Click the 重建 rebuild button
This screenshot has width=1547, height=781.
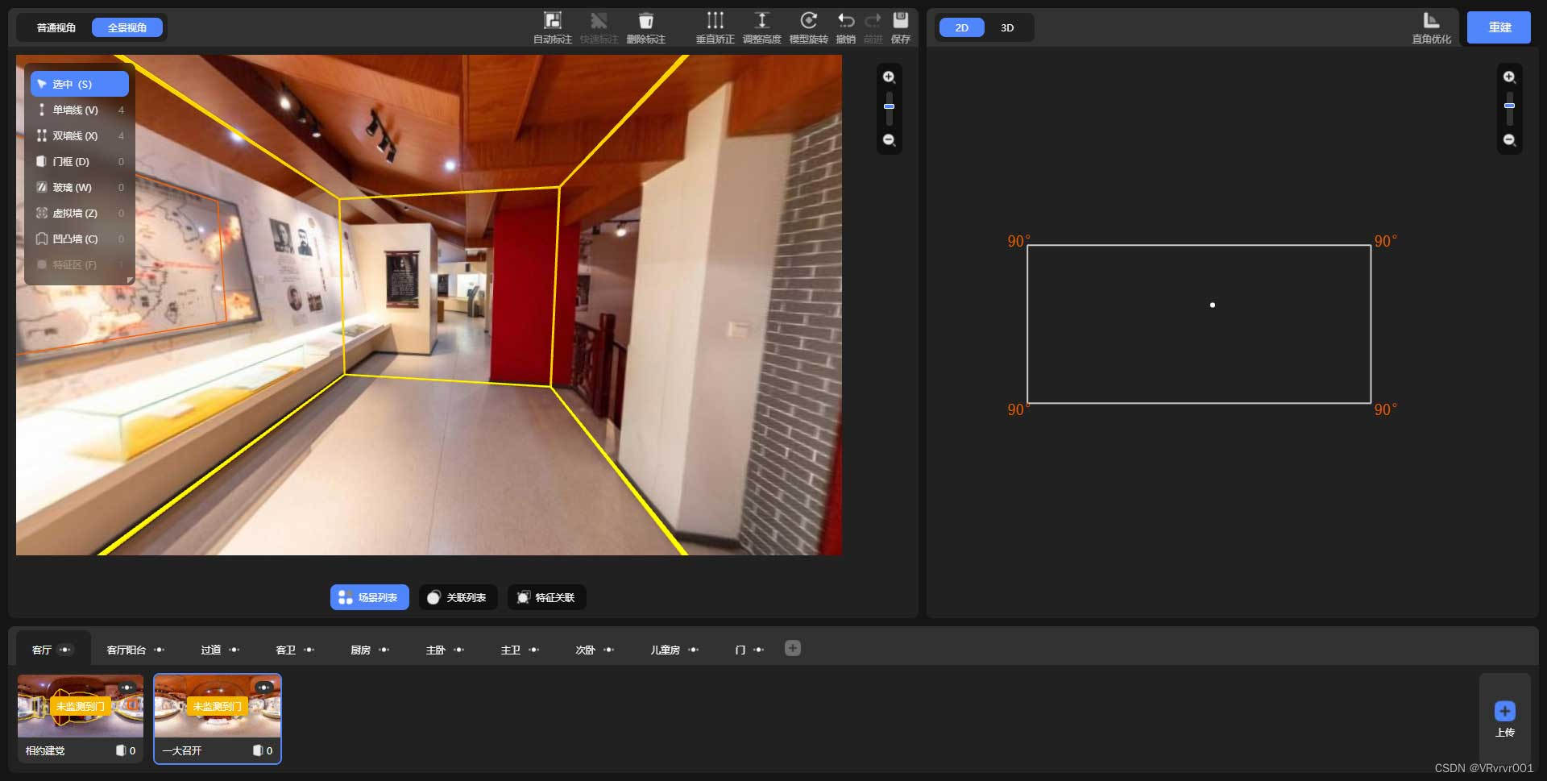(1499, 27)
